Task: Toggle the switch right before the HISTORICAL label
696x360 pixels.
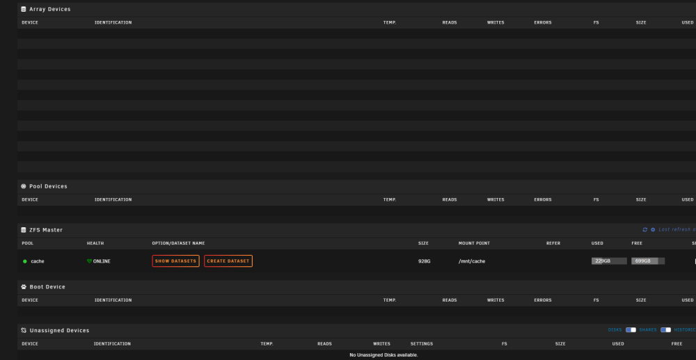Action: point(665,330)
